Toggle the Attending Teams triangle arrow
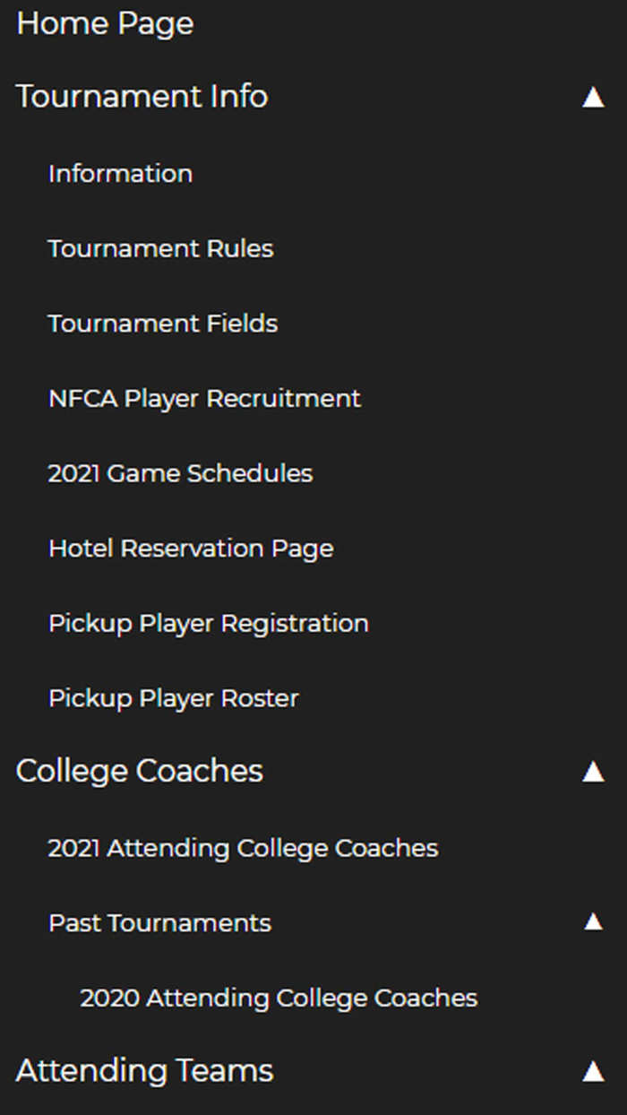 pos(593,1070)
